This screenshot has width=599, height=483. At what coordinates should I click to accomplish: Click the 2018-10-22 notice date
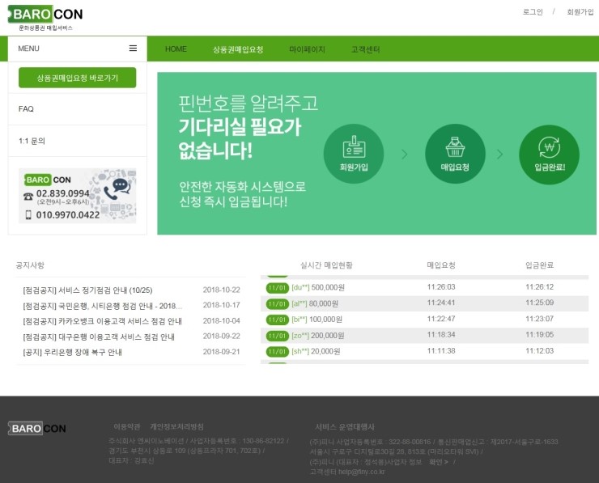click(x=221, y=290)
